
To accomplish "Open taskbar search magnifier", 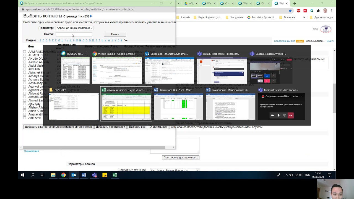I will click(x=33, y=175).
